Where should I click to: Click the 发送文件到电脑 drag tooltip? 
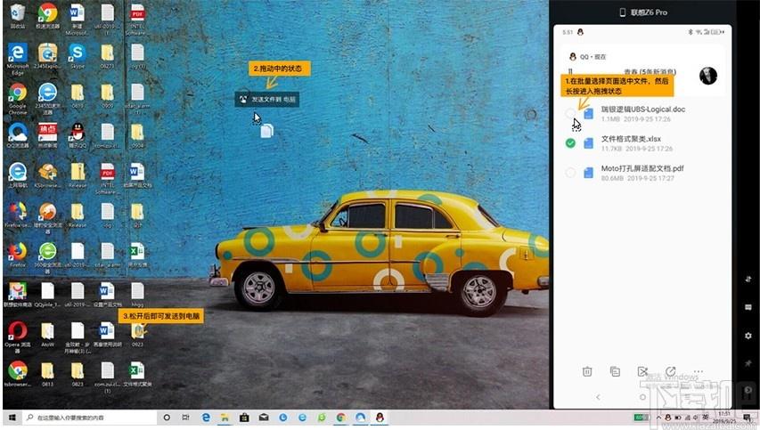pos(267,100)
